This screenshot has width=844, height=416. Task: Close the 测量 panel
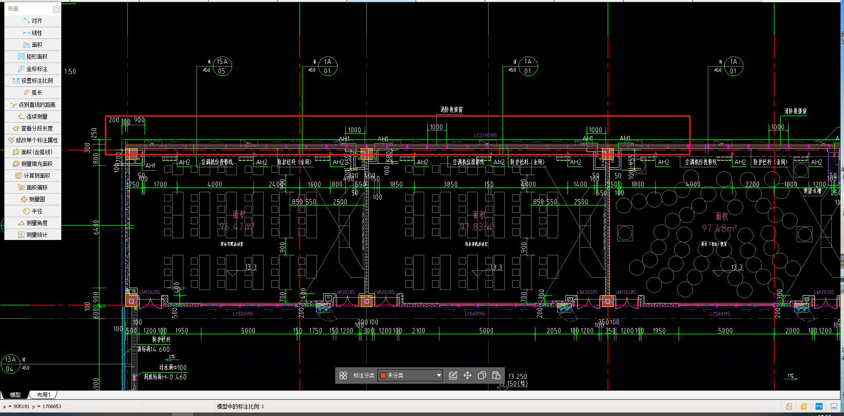point(56,9)
